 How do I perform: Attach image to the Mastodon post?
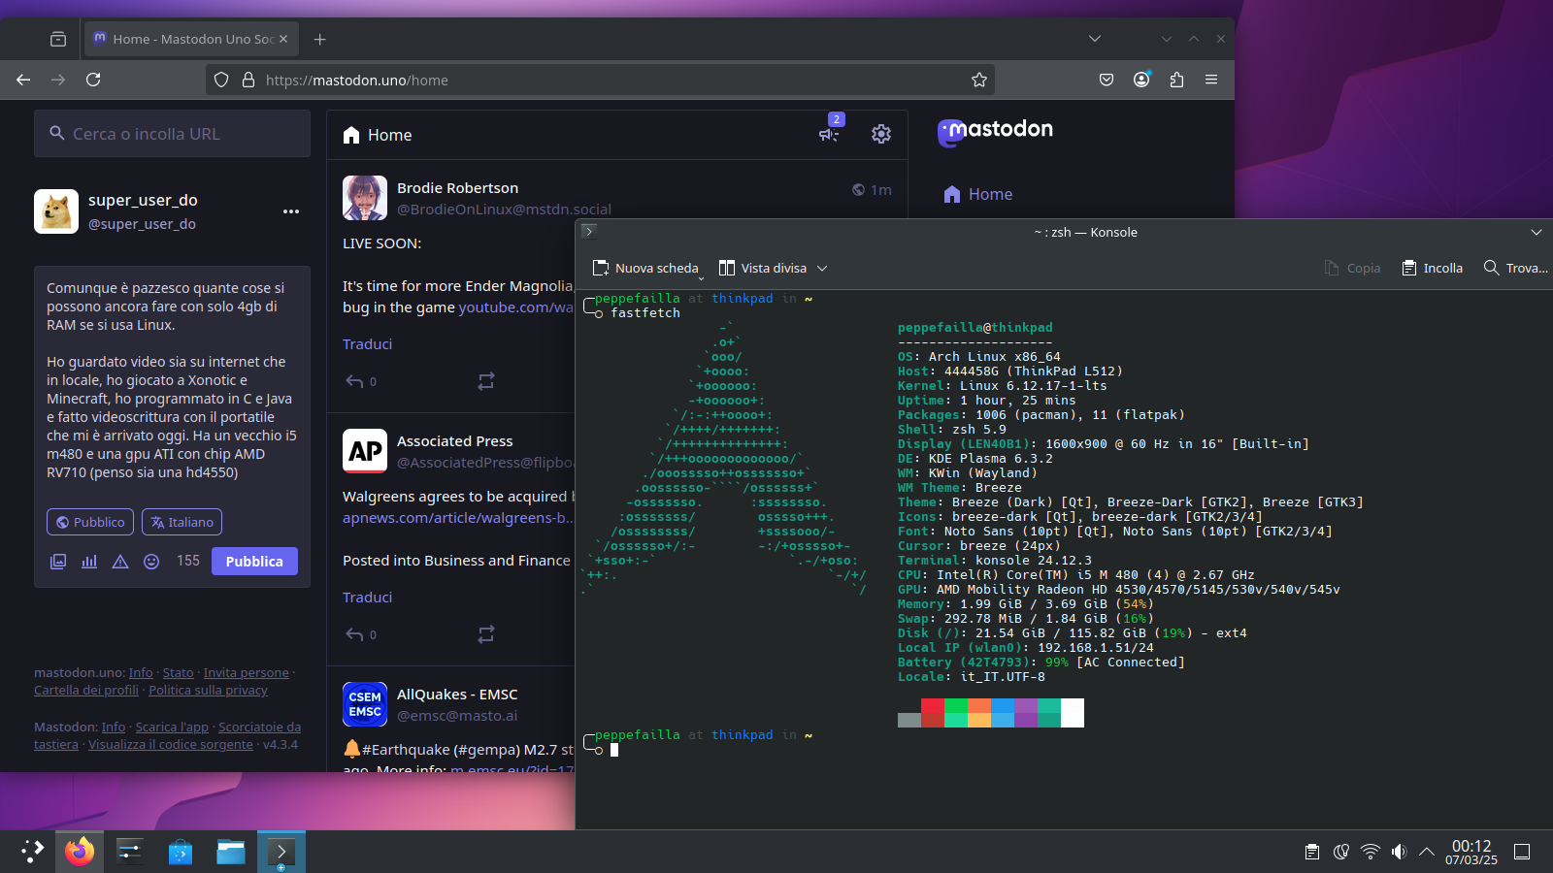58,562
